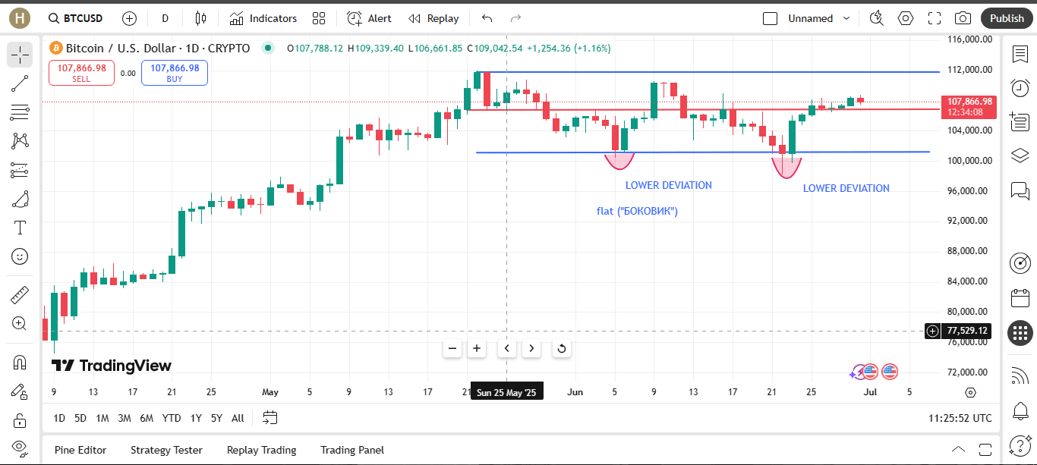Zoom out the chart with minus button
The image size is (1037, 465).
(452, 348)
